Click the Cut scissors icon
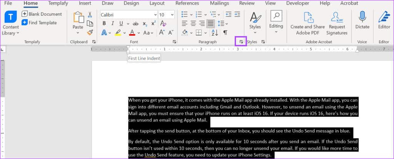The image size is (394, 159). (x=90, y=15)
